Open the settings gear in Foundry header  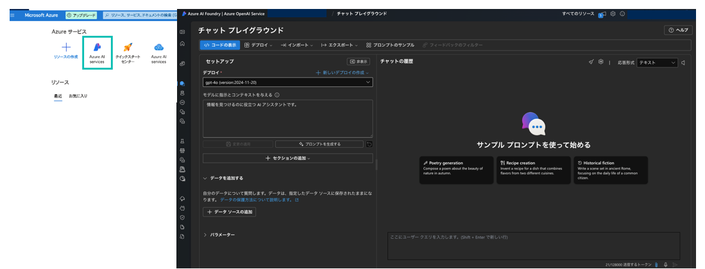point(613,14)
